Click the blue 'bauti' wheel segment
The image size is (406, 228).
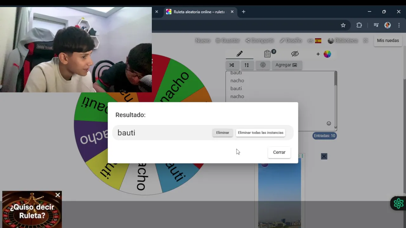pyautogui.click(x=176, y=176)
